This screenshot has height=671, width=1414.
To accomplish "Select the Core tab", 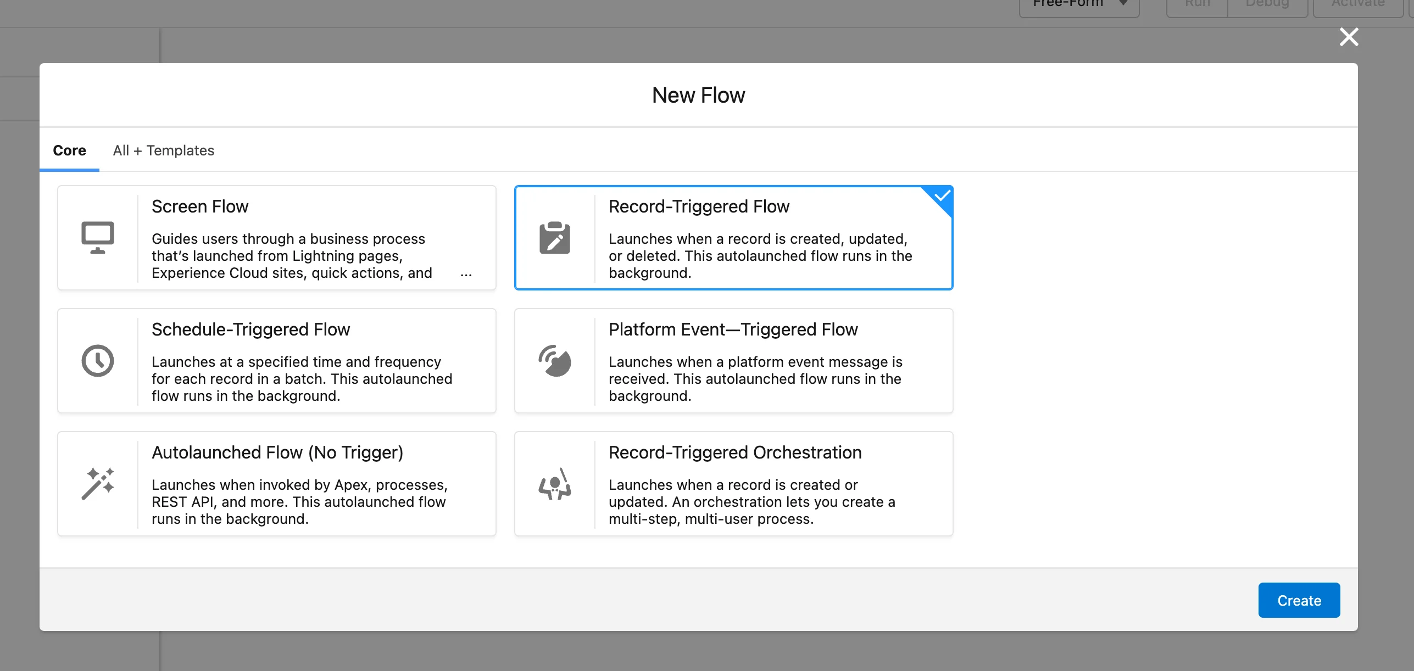I will click(69, 150).
